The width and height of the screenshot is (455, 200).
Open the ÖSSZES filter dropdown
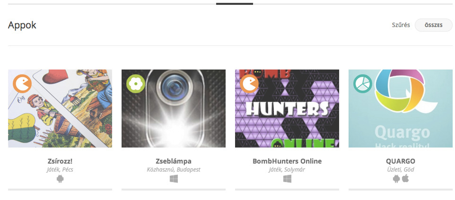tap(434, 25)
